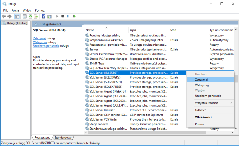This screenshot has width=239, height=146.
Task: Click gear icon of SQL Server Browser
Action: pos(87,110)
